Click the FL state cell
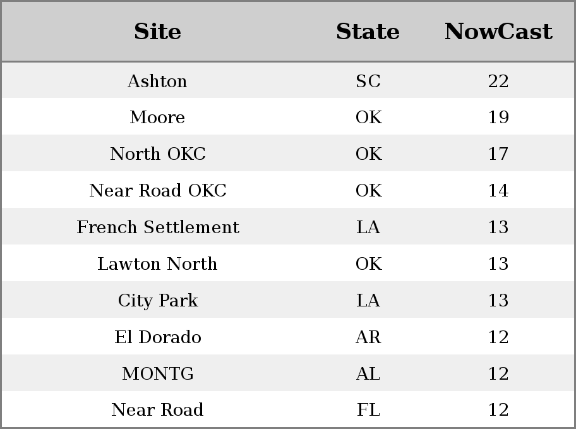Viewport: 576px width, 429px height. pos(368,410)
